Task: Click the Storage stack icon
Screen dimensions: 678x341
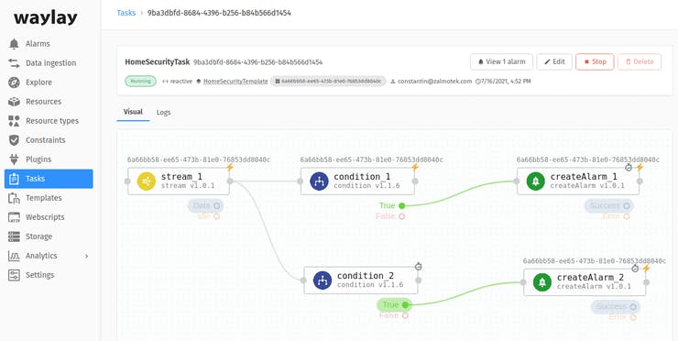Action: [14, 236]
